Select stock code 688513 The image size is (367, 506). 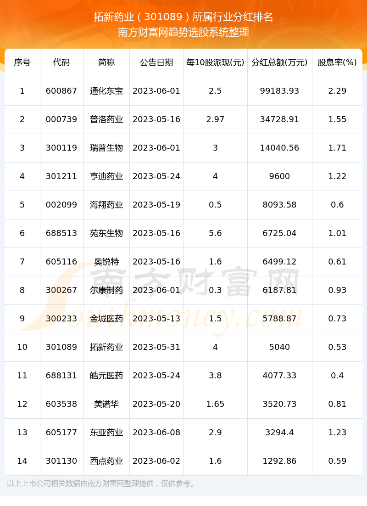coord(61,233)
